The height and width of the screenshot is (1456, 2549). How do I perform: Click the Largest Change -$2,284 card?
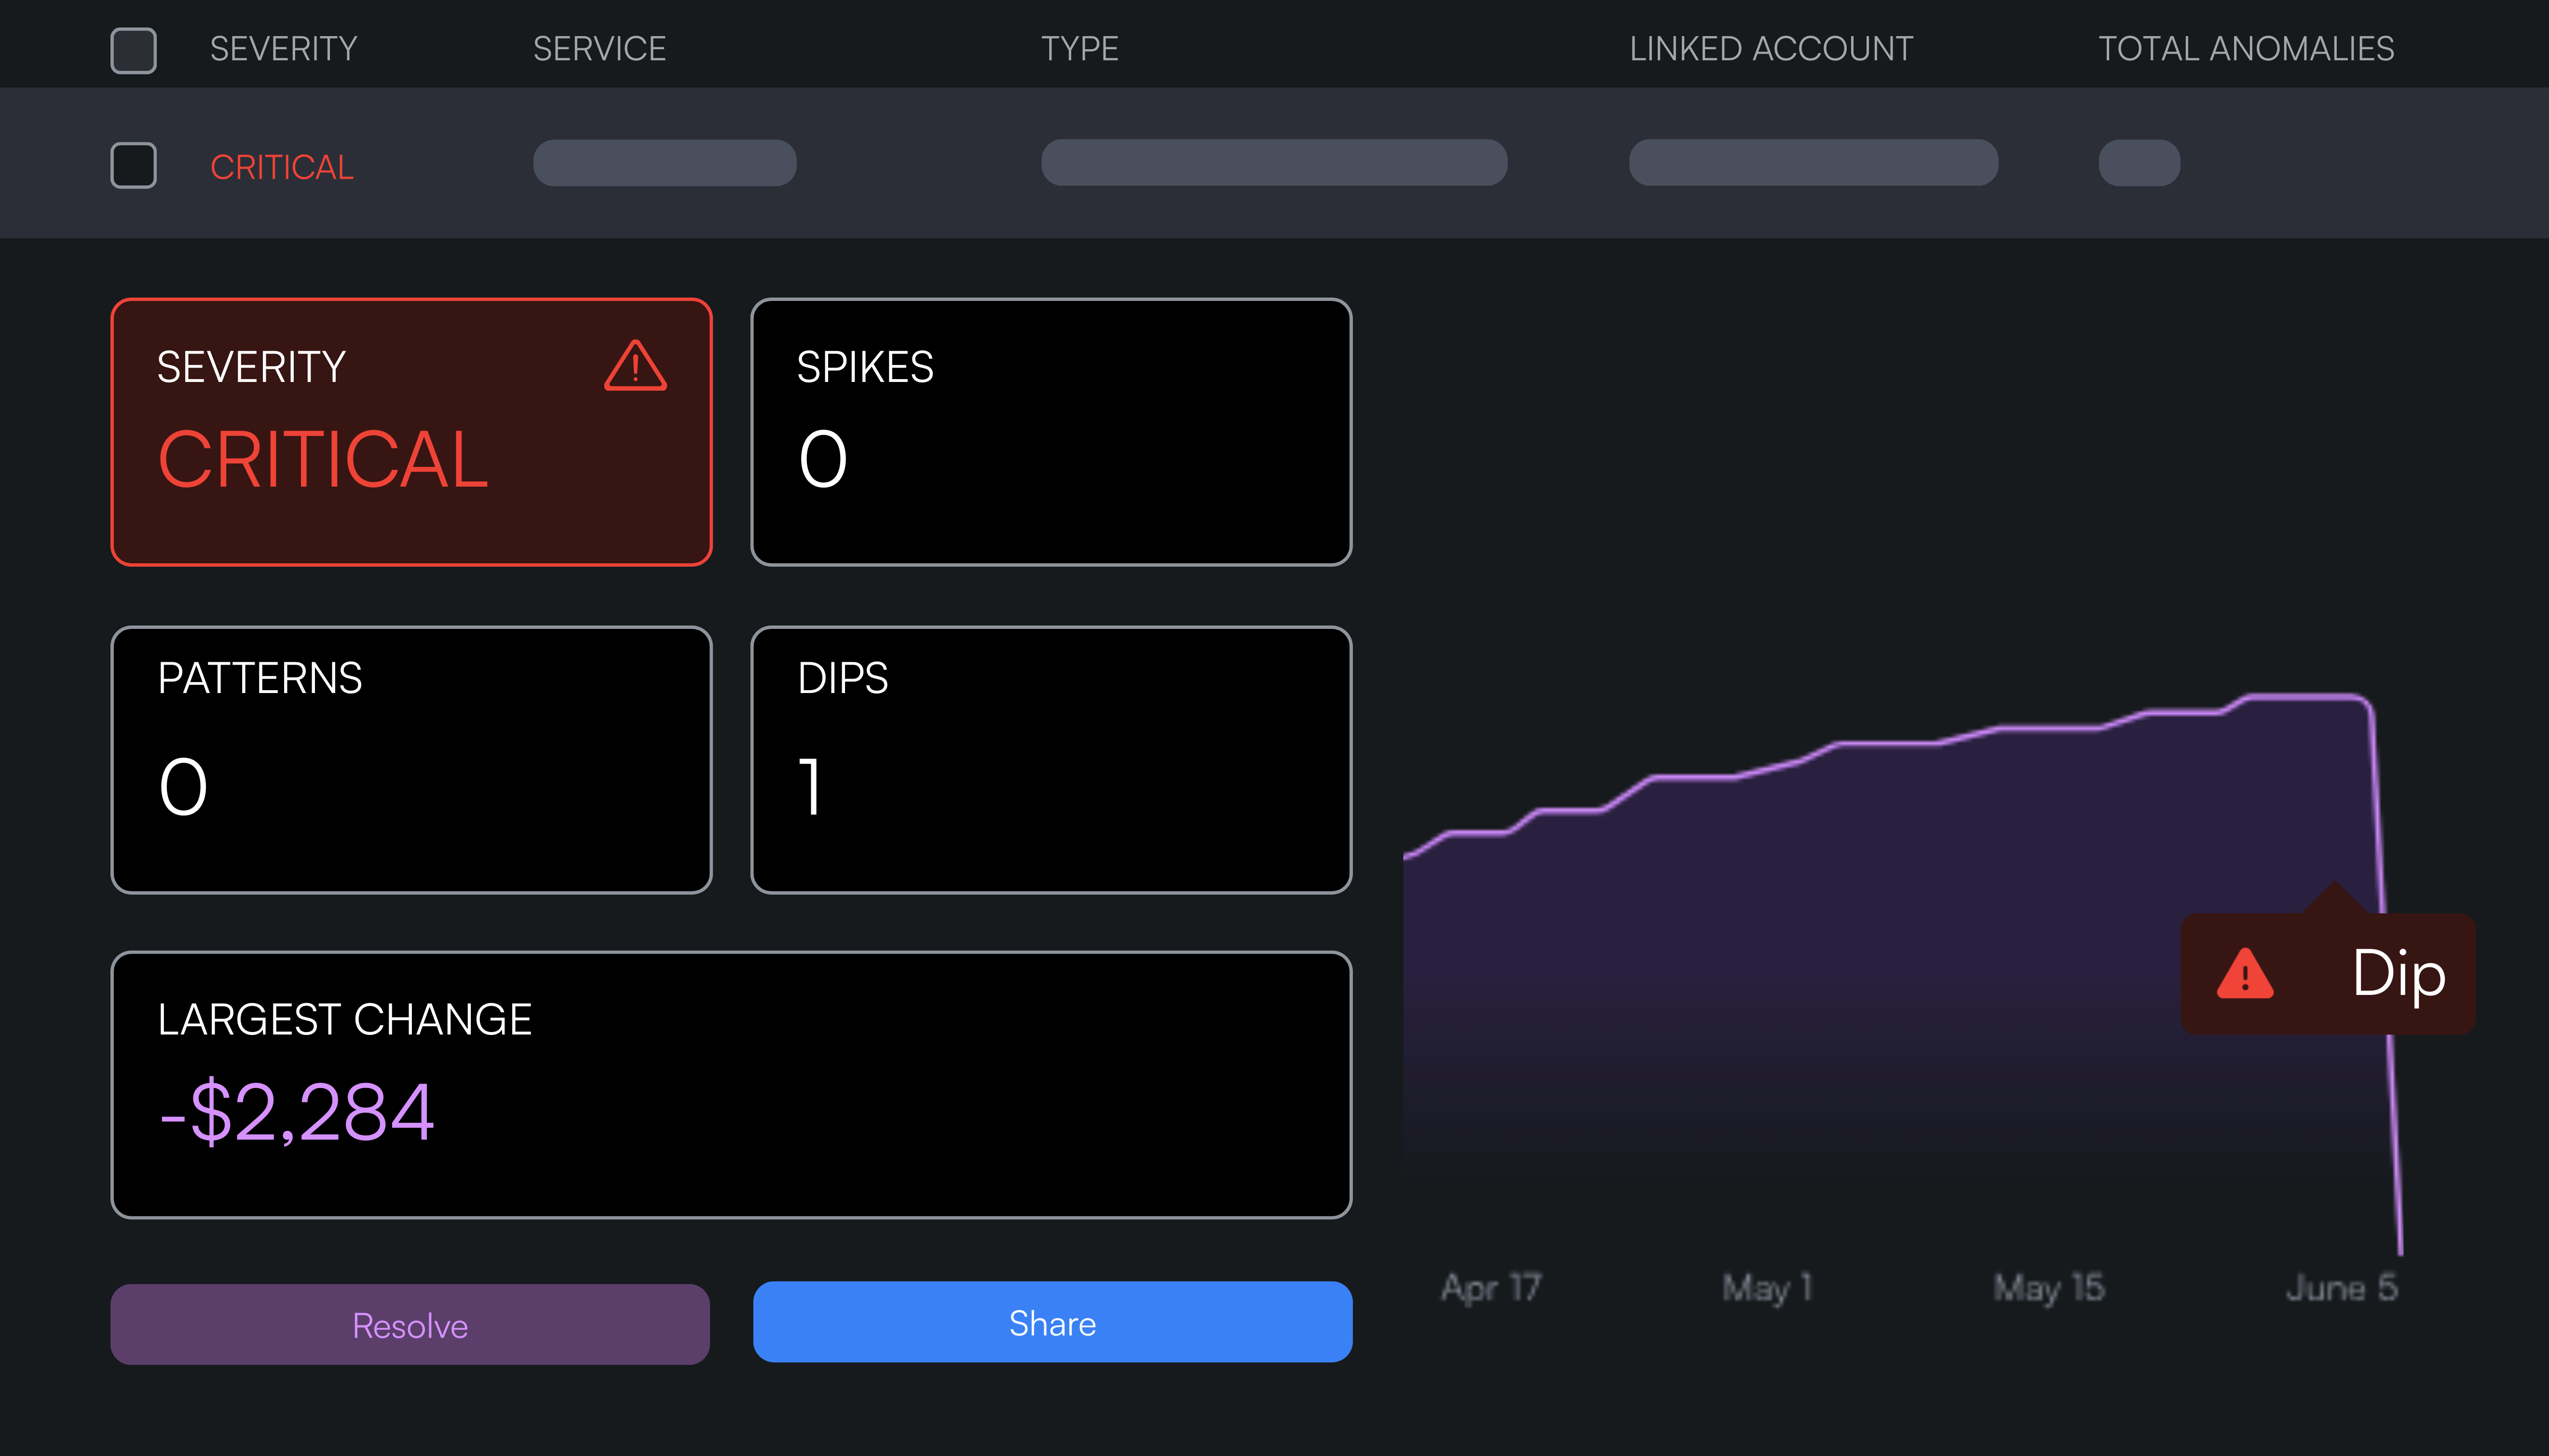(x=730, y=1085)
